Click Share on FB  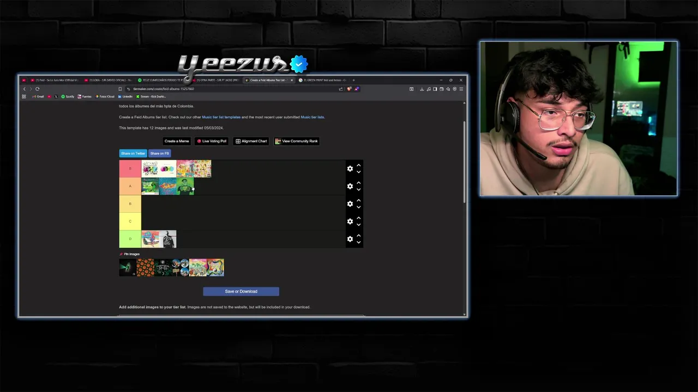coord(160,154)
